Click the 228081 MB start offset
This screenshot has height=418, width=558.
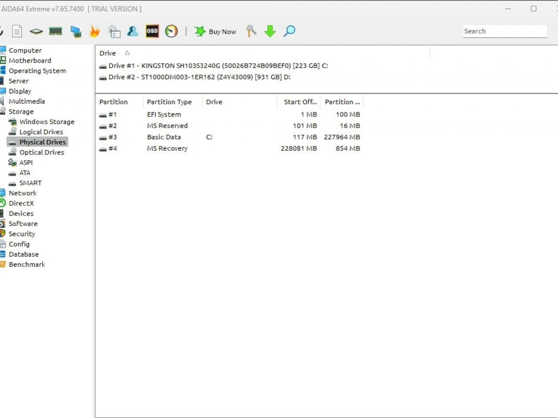tap(299, 148)
